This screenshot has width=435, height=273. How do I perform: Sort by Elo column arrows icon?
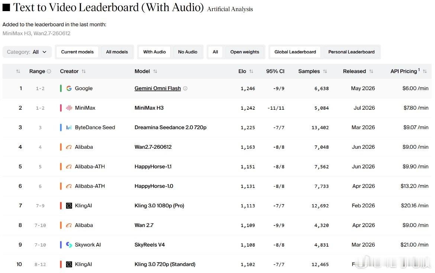pyautogui.click(x=251, y=72)
